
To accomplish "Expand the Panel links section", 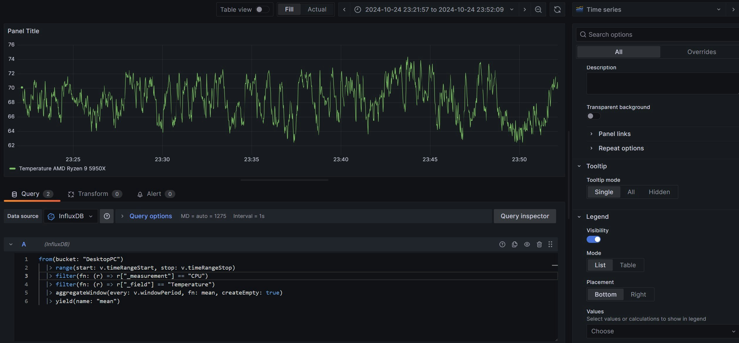I will 614,134.
